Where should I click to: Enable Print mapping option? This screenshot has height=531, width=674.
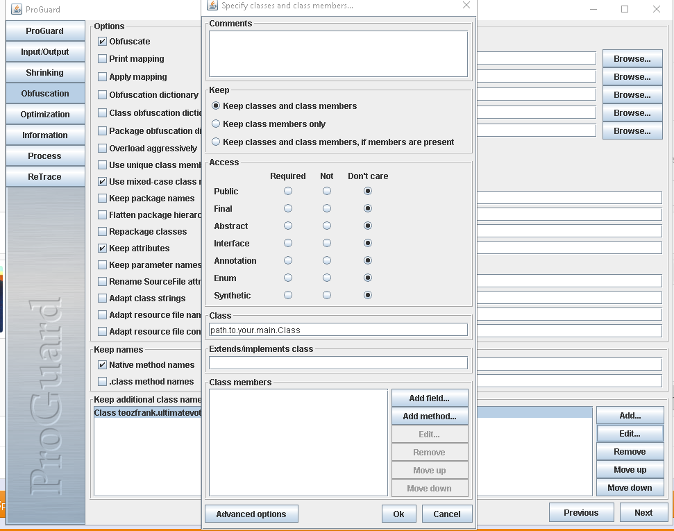click(x=102, y=59)
